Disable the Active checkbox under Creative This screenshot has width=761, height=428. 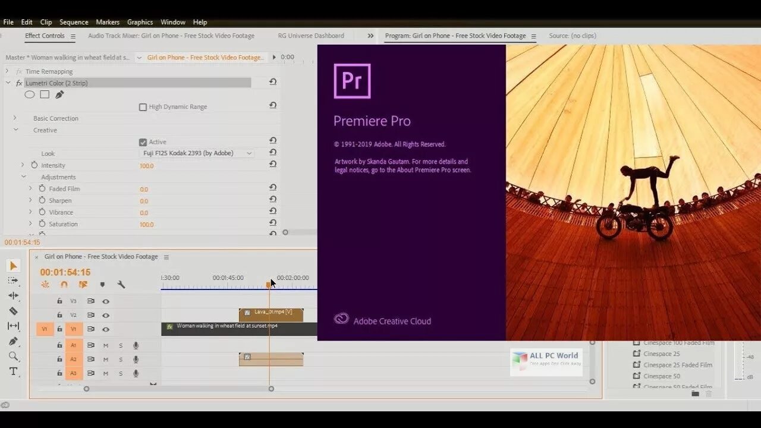(143, 142)
